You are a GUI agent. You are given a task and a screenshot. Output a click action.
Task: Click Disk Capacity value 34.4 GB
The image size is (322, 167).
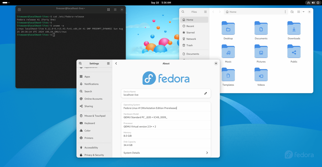[x=128, y=145]
